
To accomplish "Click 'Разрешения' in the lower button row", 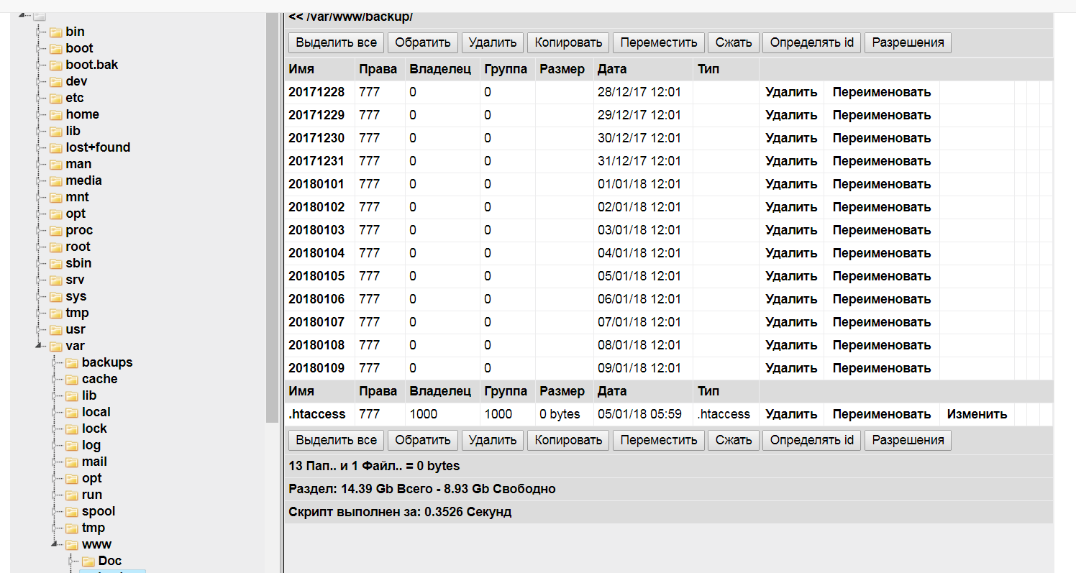I will pos(908,440).
